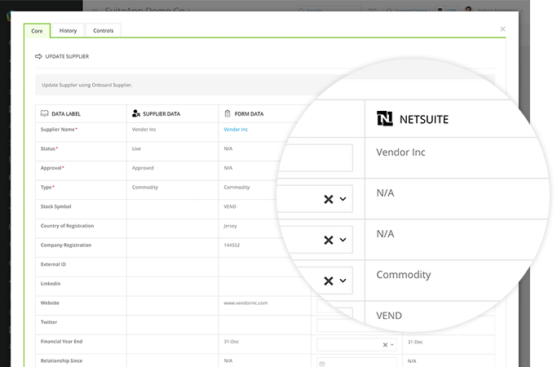This screenshot has height=367, width=557.
Task: Close the Update Supplier dialog
Action: [x=502, y=29]
